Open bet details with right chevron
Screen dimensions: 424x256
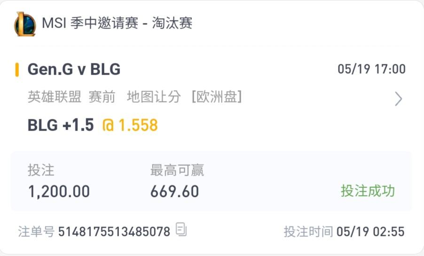[398, 99]
